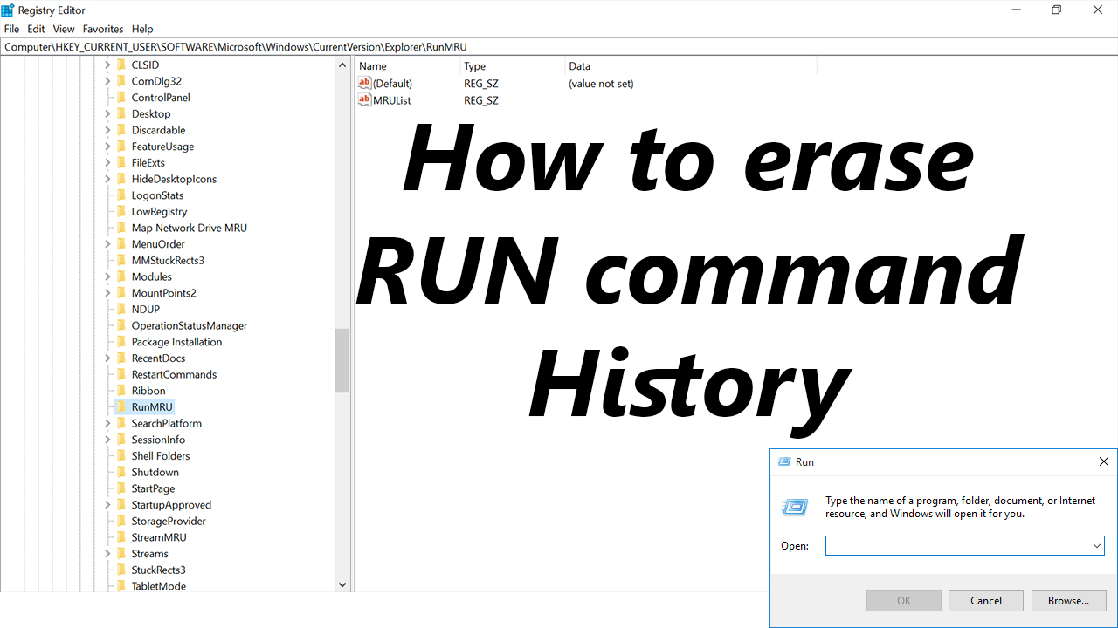Screen dimensions: 1118x628
Task: Select the Shutdown folder icon
Action: [122, 472]
